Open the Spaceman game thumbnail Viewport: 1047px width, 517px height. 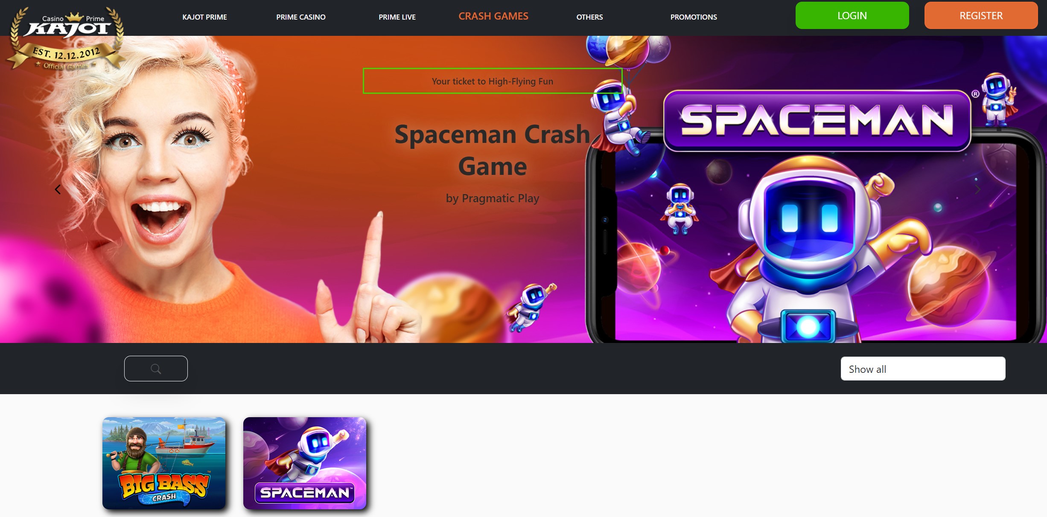click(305, 463)
